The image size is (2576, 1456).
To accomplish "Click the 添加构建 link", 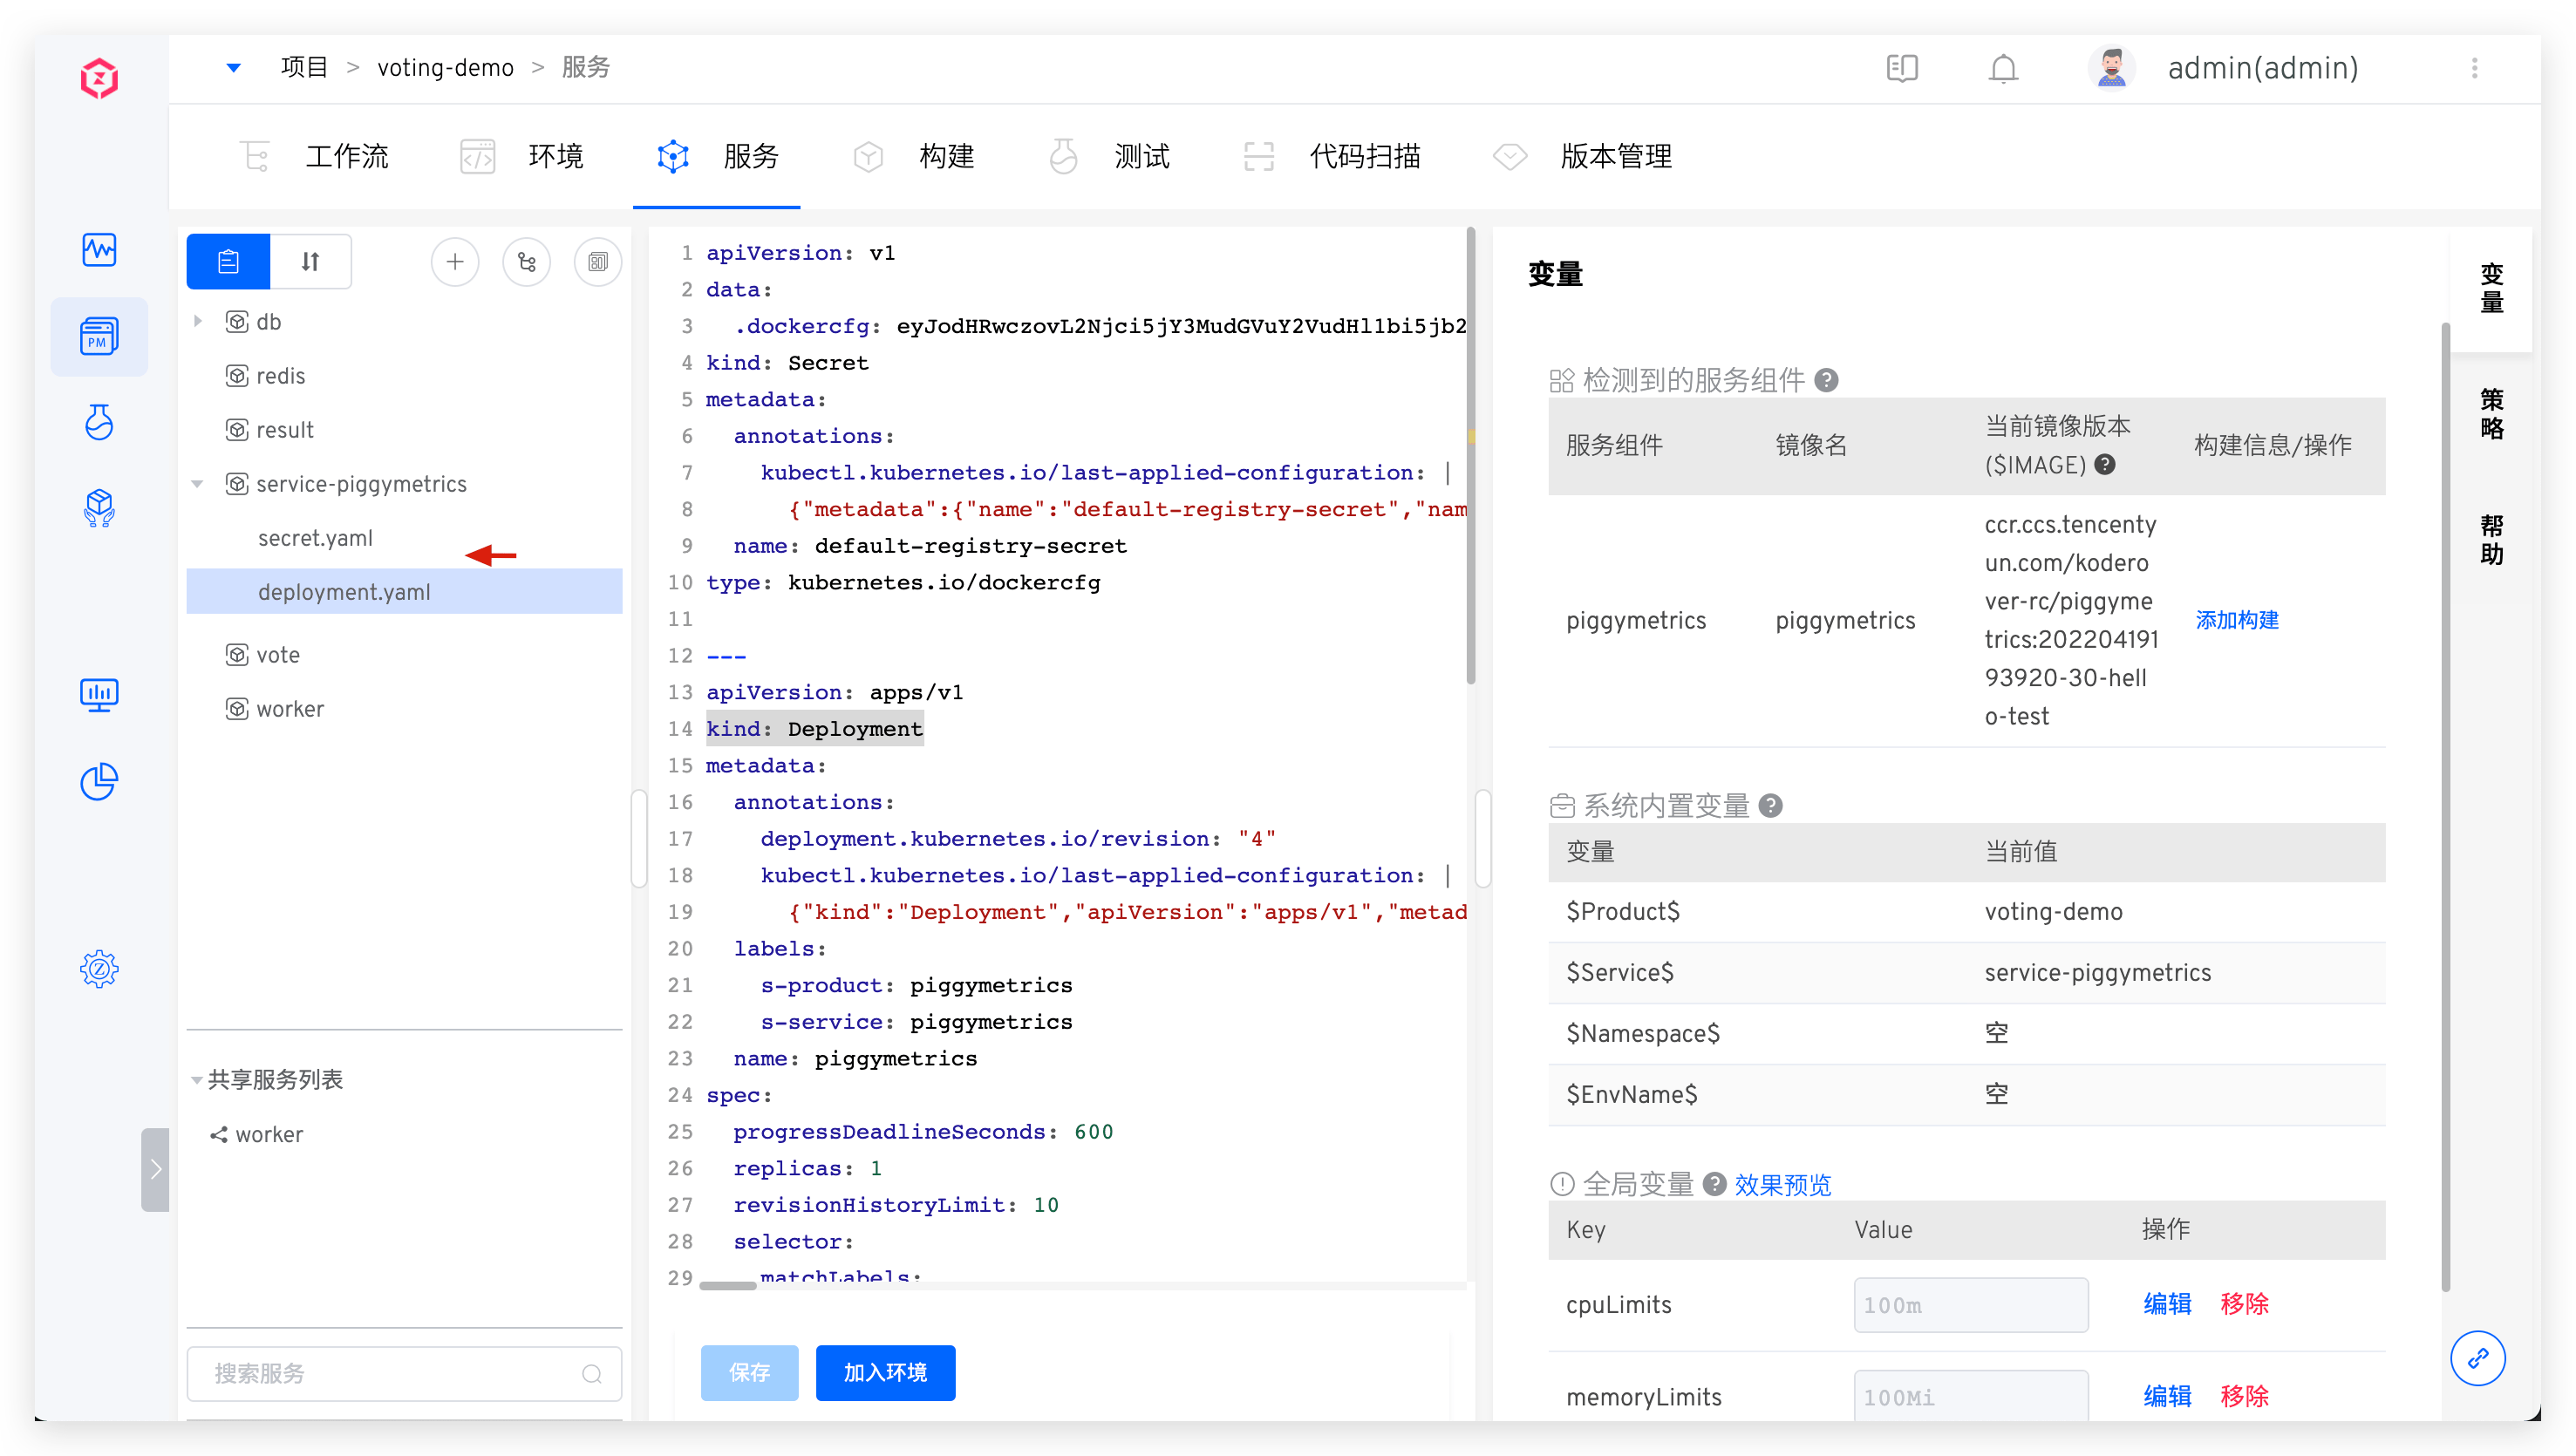I will tap(2236, 620).
